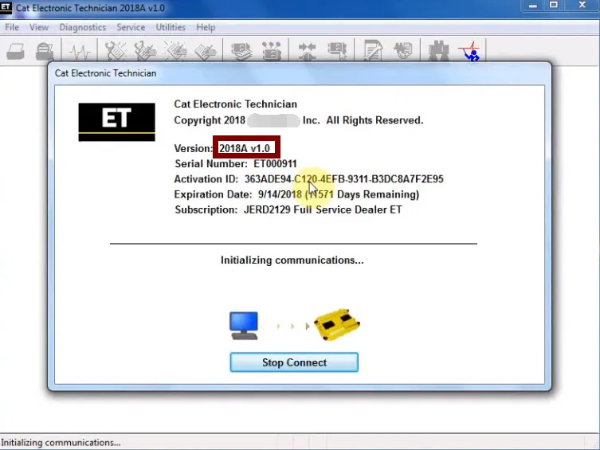Open the Help menu
The image size is (600, 450).
[206, 28]
